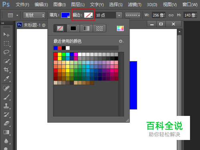Select the Eraser tool
Image resolution: width=200 pixels, height=150 pixels.
(6, 123)
